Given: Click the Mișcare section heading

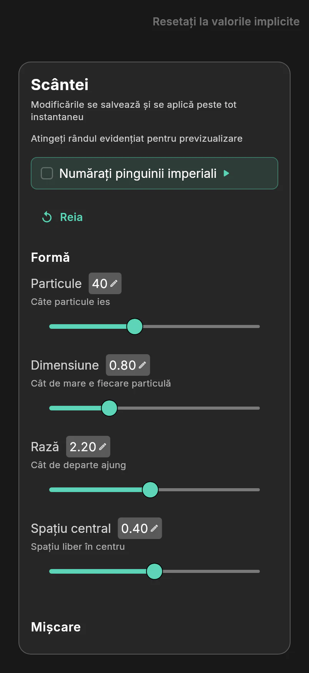Looking at the screenshot, I should 56,627.
